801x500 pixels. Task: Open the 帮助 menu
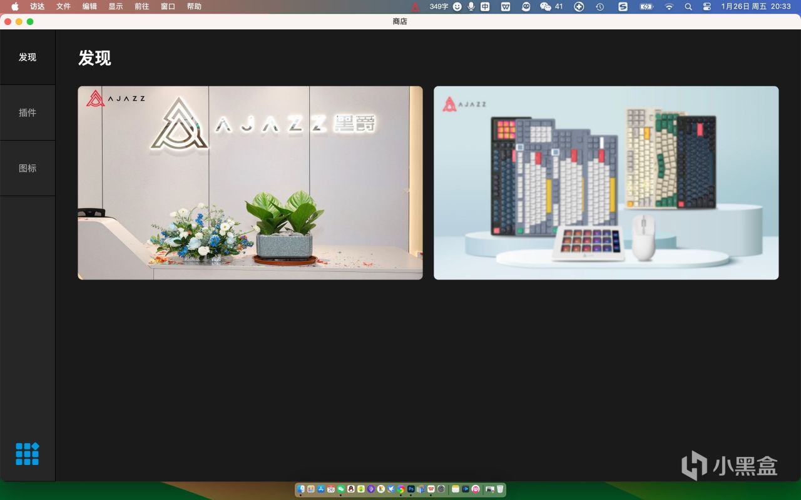pyautogui.click(x=194, y=6)
